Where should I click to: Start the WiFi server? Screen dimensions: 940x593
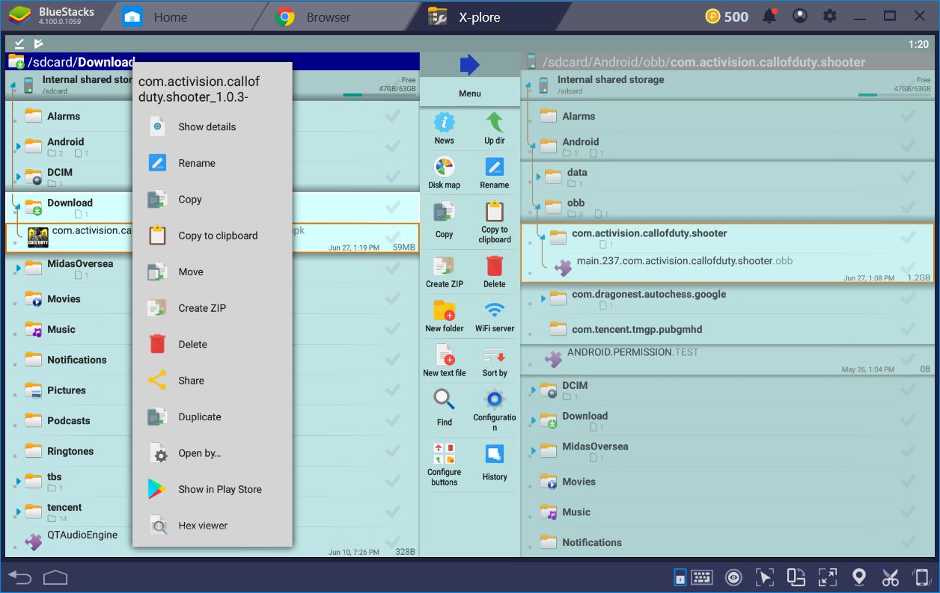click(x=495, y=316)
